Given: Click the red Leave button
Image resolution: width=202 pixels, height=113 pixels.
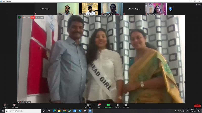Looking at the screenshot, I should click(x=197, y=106).
